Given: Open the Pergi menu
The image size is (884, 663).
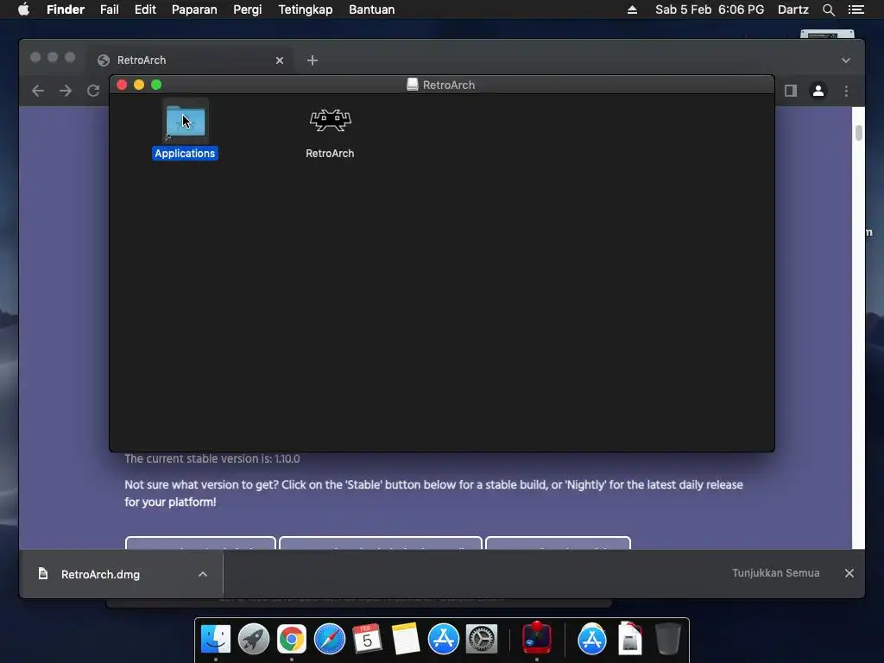Looking at the screenshot, I should coord(248,9).
